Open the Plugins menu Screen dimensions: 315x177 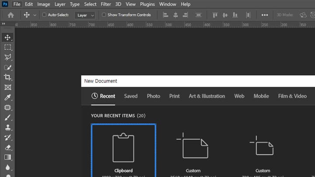tap(147, 4)
